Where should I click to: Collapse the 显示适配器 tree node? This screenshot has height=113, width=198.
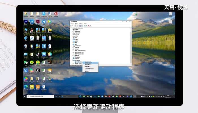(72, 60)
